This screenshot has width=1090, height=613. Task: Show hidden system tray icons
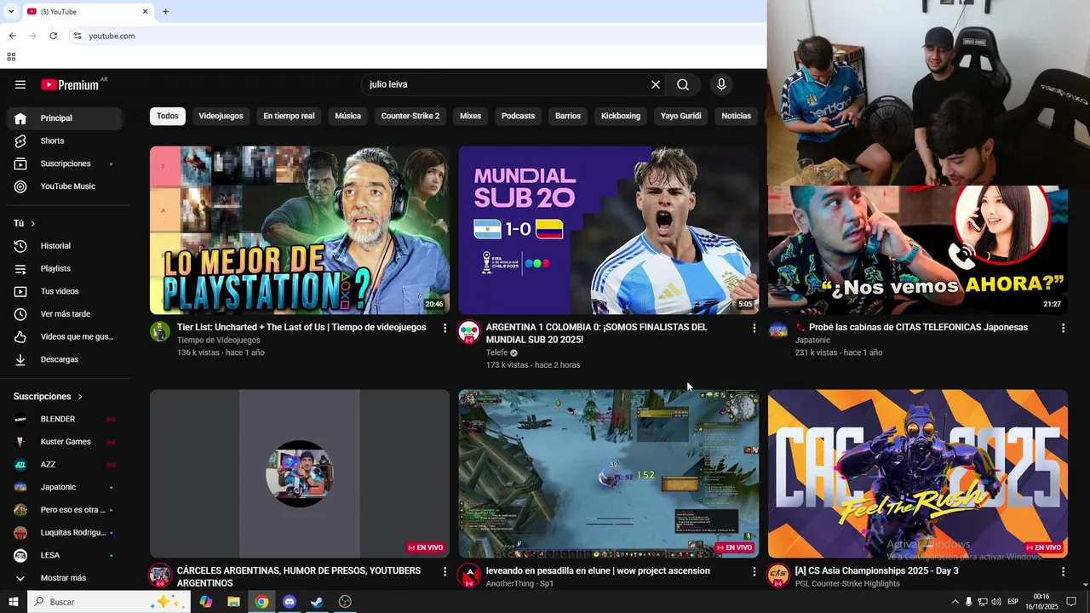click(955, 602)
